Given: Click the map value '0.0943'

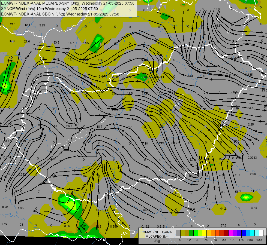Looking at the screenshot, I should coord(252,158).
